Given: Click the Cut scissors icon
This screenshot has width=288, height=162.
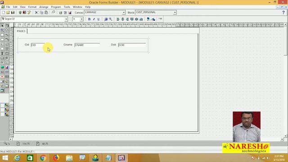Looking at the screenshot, I should coord(36,13).
